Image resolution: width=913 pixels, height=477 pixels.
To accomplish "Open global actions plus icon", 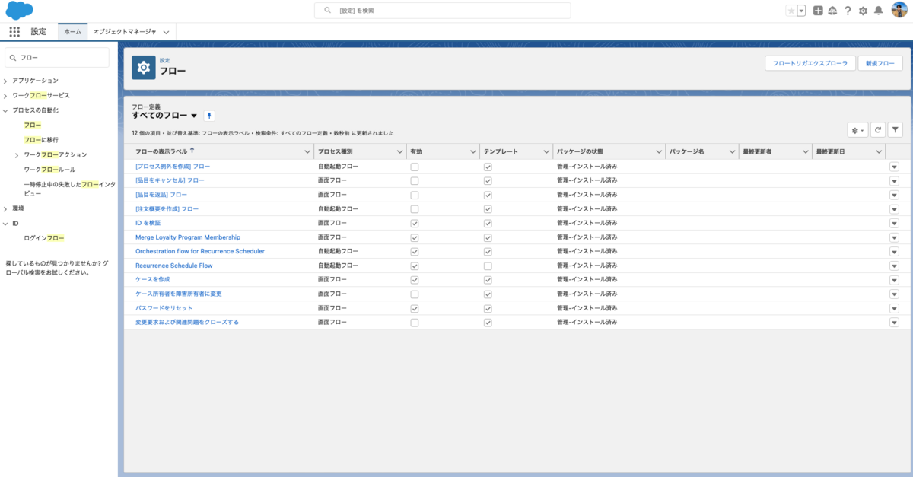I will [818, 11].
